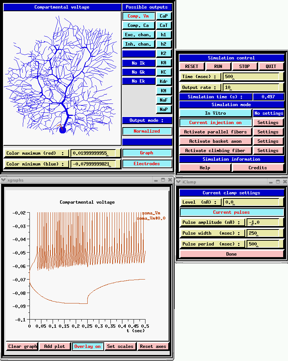Switch the In Vitro simulation mode
Screen dimensions: 288x361
[215, 113]
